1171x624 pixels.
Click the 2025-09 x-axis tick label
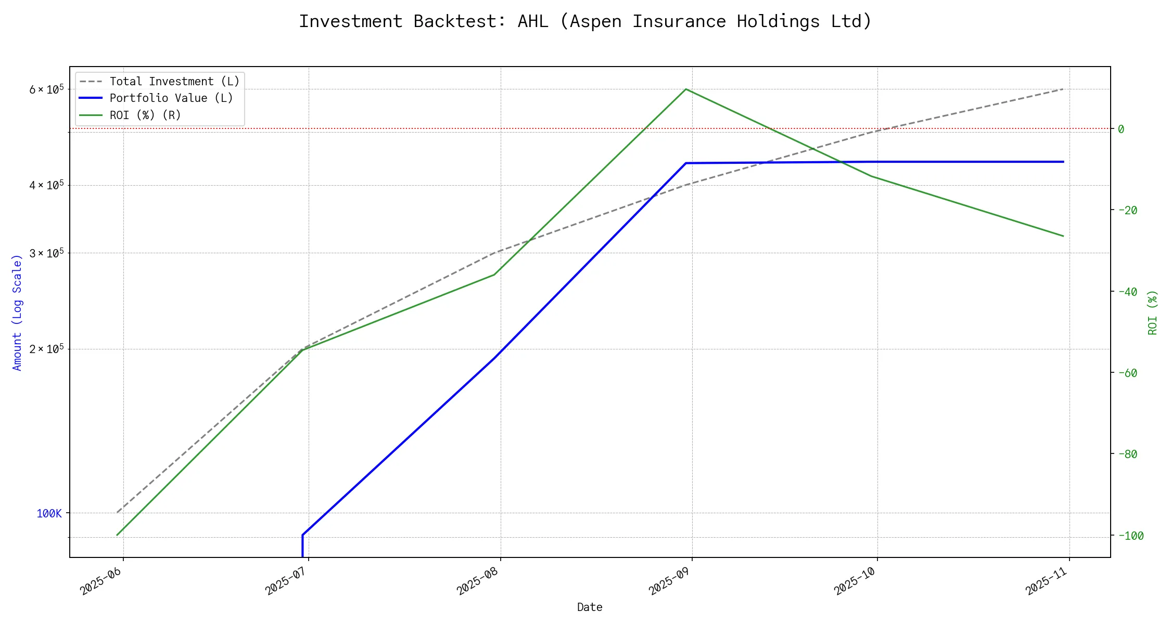coord(669,580)
